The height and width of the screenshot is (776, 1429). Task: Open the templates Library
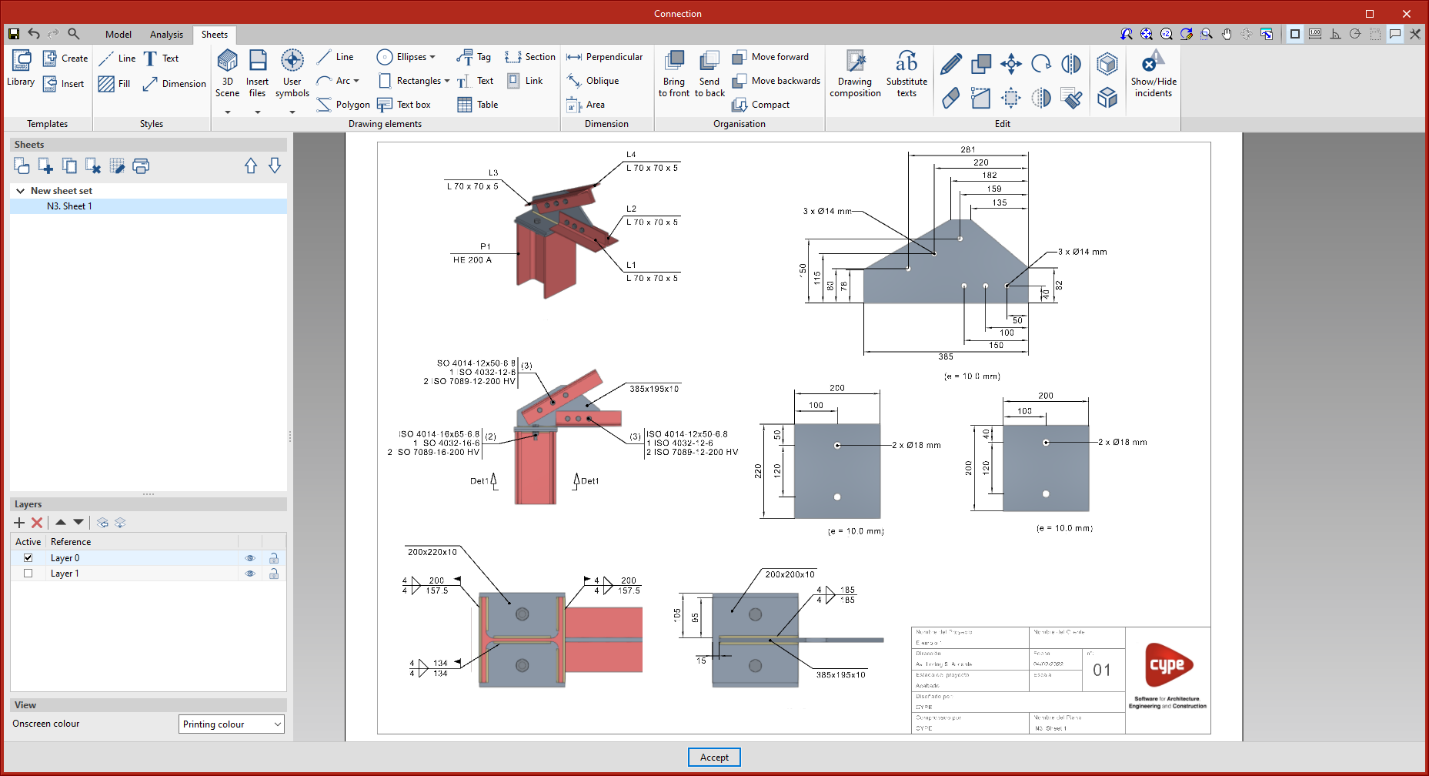[21, 69]
